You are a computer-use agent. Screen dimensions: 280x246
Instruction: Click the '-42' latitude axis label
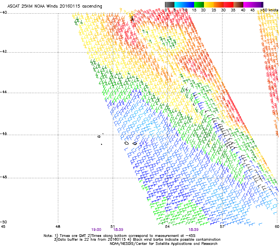(x=3, y=51)
